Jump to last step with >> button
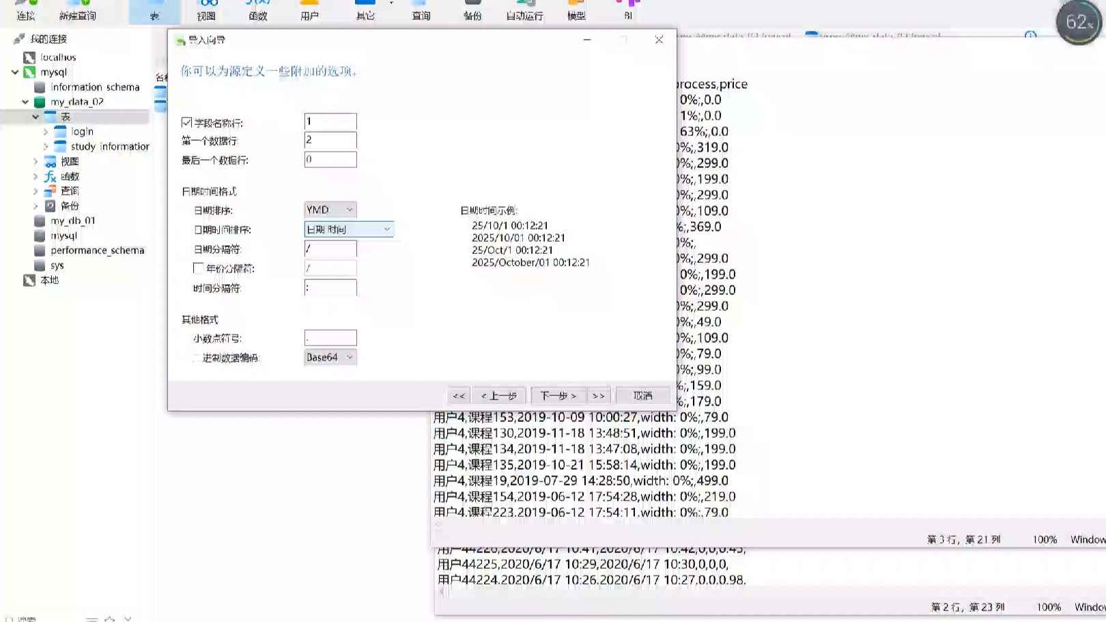The width and height of the screenshot is (1106, 622). click(x=599, y=396)
